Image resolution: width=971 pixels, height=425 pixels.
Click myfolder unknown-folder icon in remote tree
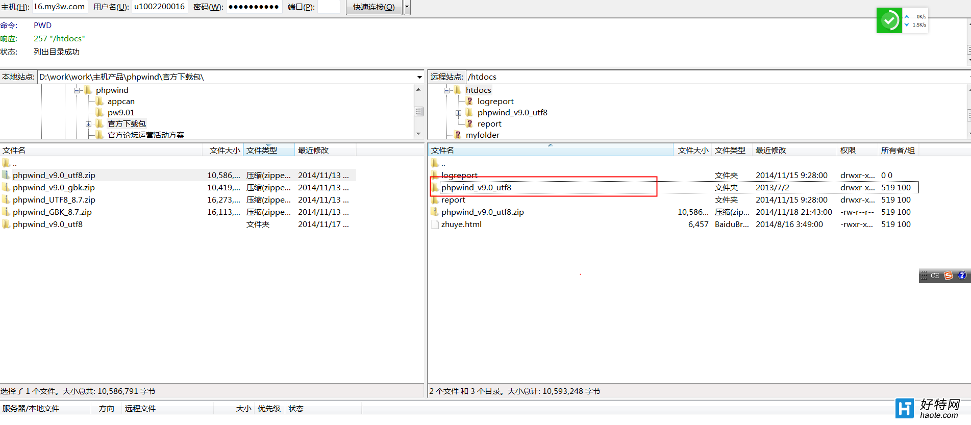coord(457,135)
